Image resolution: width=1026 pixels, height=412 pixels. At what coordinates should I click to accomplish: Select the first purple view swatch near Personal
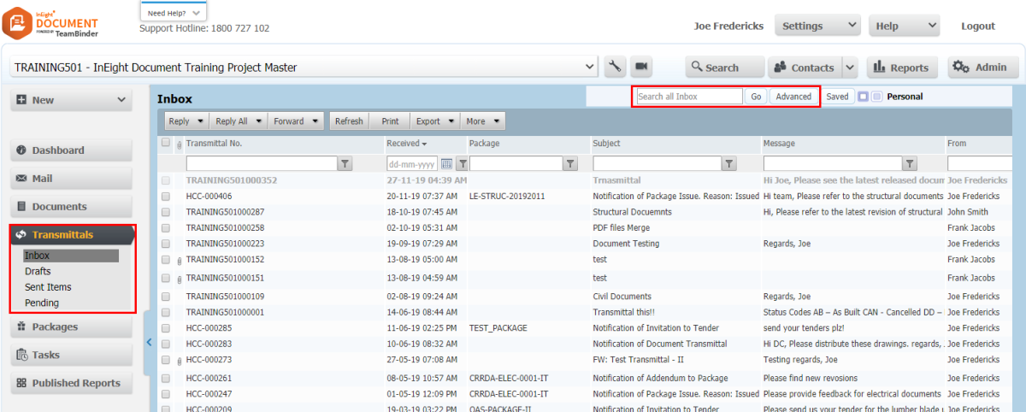[864, 97]
